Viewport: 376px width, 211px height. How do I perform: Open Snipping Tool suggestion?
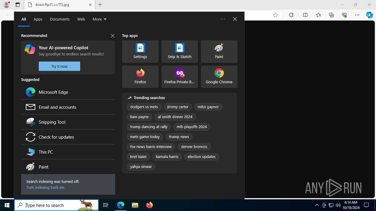pos(68,122)
